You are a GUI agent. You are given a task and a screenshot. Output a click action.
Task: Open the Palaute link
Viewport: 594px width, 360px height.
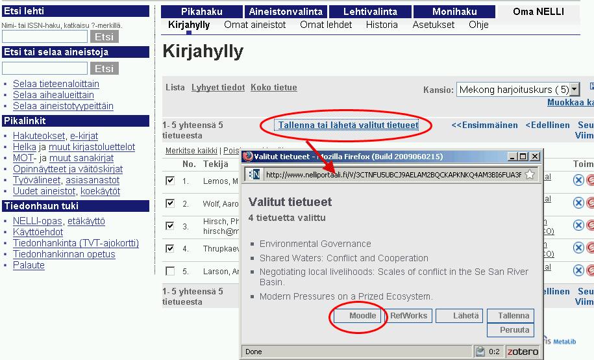[29, 264]
